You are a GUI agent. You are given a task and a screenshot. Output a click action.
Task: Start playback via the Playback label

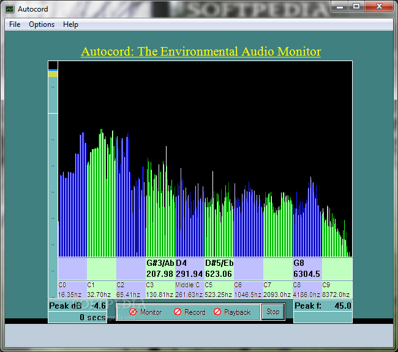click(237, 312)
